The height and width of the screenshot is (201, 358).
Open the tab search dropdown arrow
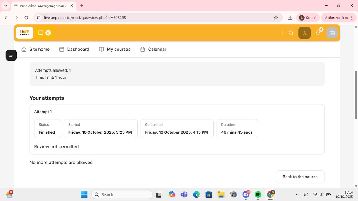coord(5,5)
